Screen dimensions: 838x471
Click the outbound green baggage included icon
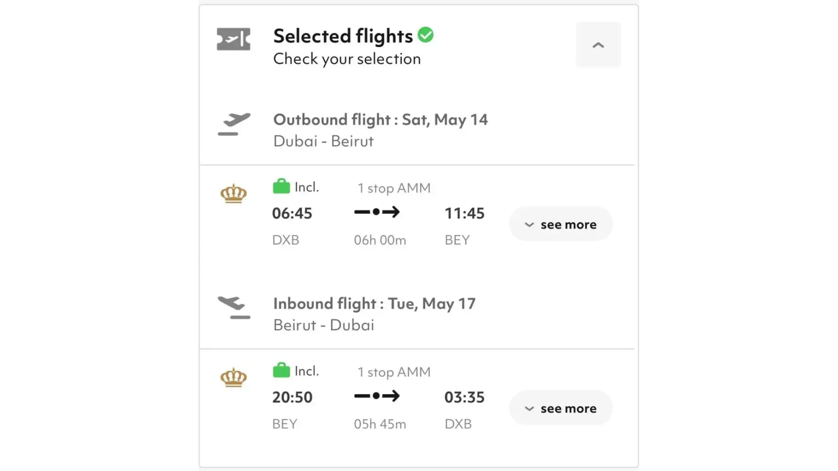pos(281,187)
